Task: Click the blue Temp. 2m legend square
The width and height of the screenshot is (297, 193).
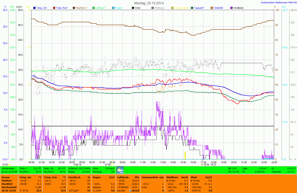Action: (x=35, y=8)
